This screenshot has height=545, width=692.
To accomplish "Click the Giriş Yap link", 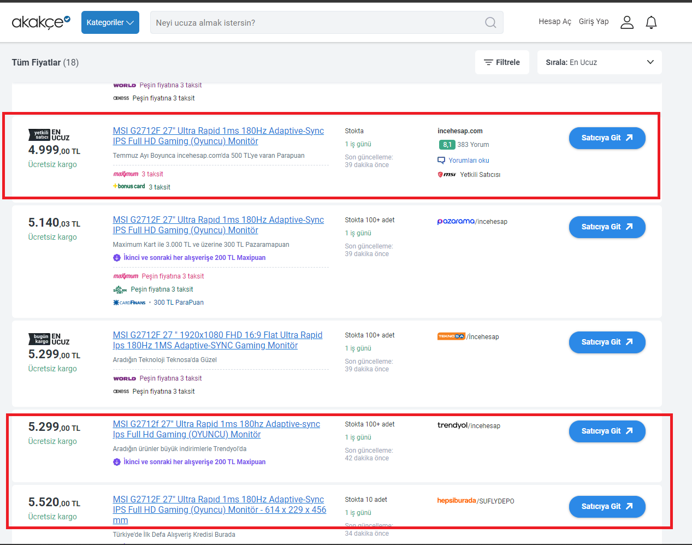I will (x=594, y=21).
